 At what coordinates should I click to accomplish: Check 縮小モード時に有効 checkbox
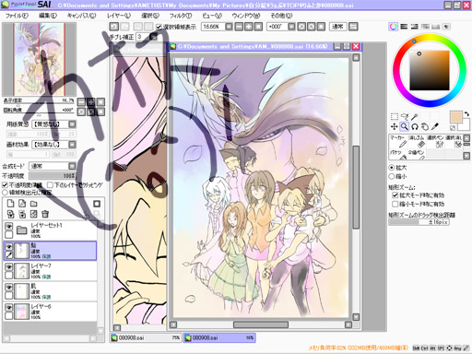coord(395,204)
